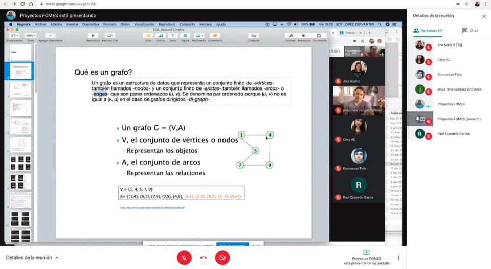Insert a shape with Figura icon
This screenshot has height=269, width=491.
[185, 36]
